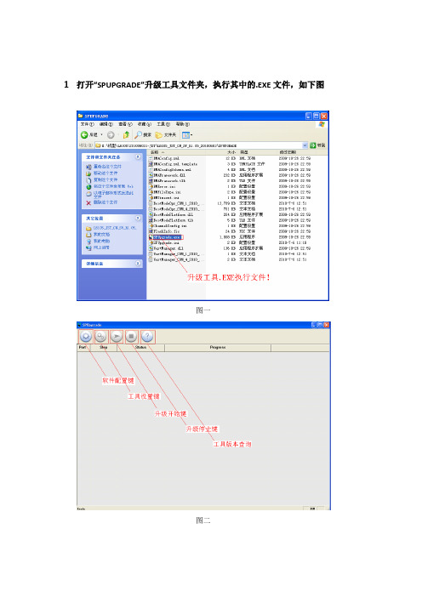This screenshot has width=422, height=597.
Task: Toggle the Folders pane button in toolbar
Action: click(x=166, y=134)
